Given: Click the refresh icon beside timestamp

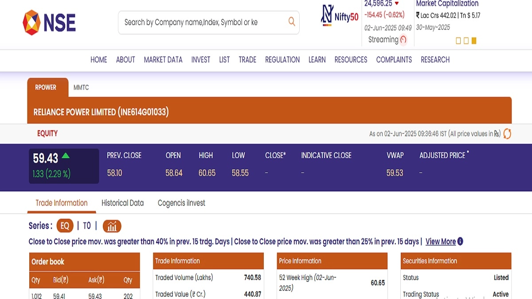Looking at the screenshot, I should (x=507, y=134).
